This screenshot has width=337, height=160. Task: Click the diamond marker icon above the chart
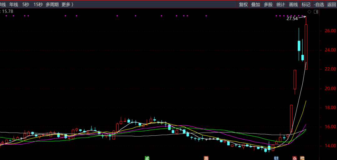(309, 12)
